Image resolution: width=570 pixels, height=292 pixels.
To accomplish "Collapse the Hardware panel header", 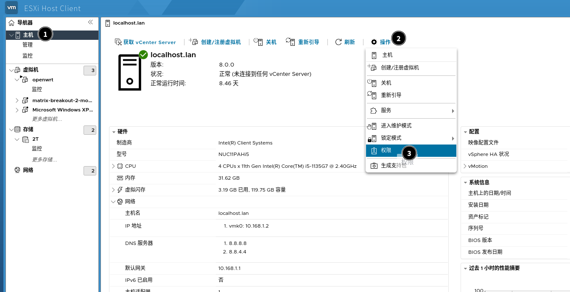I will coord(113,132).
